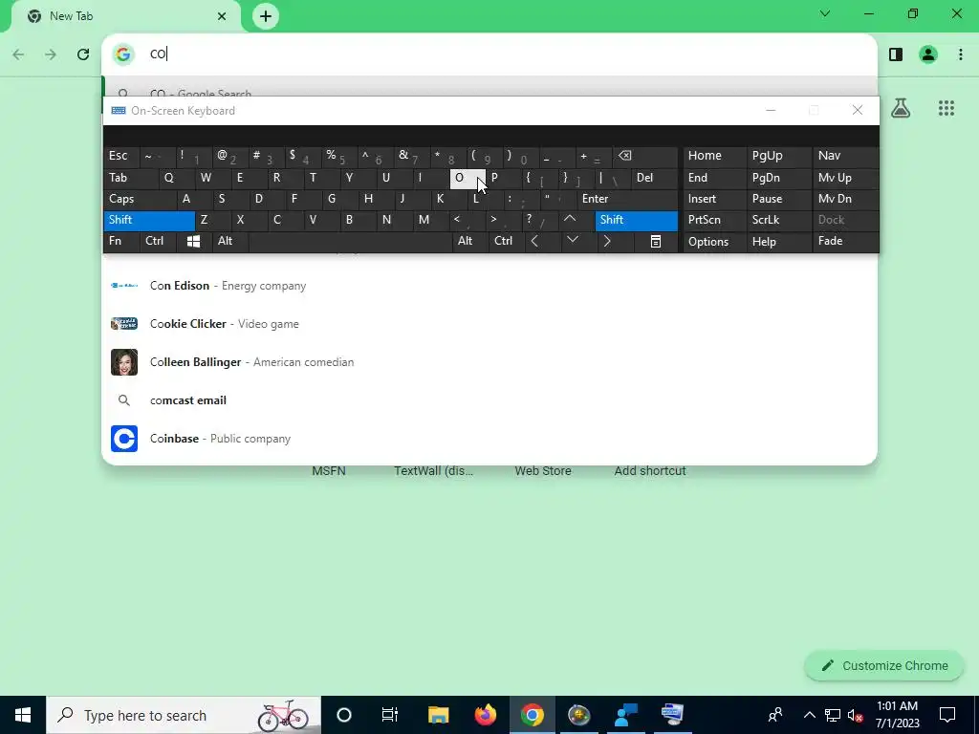
Task: Click the spacebar on On-Screen Keyboard
Action: click(350, 241)
